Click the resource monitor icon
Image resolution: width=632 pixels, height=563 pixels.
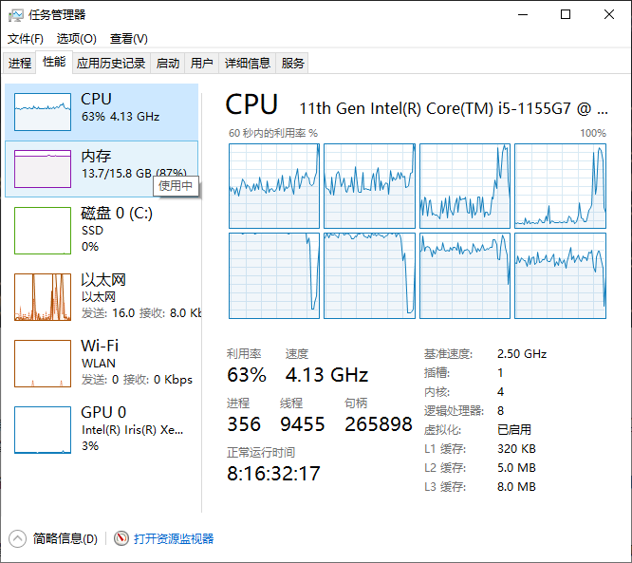[x=121, y=538]
